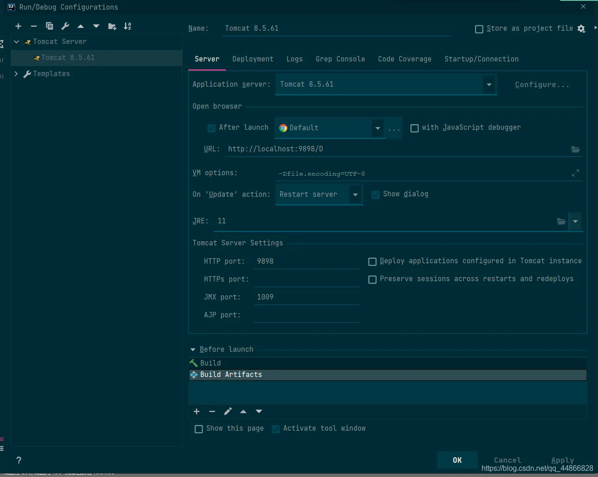Viewport: 598px width, 477px height.
Task: Select the Build task row
Action: pyautogui.click(x=388, y=363)
